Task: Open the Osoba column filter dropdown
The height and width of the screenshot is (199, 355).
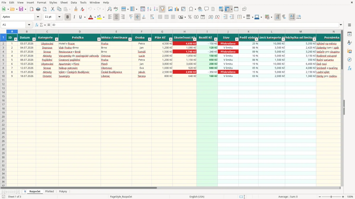Action: click(149, 39)
